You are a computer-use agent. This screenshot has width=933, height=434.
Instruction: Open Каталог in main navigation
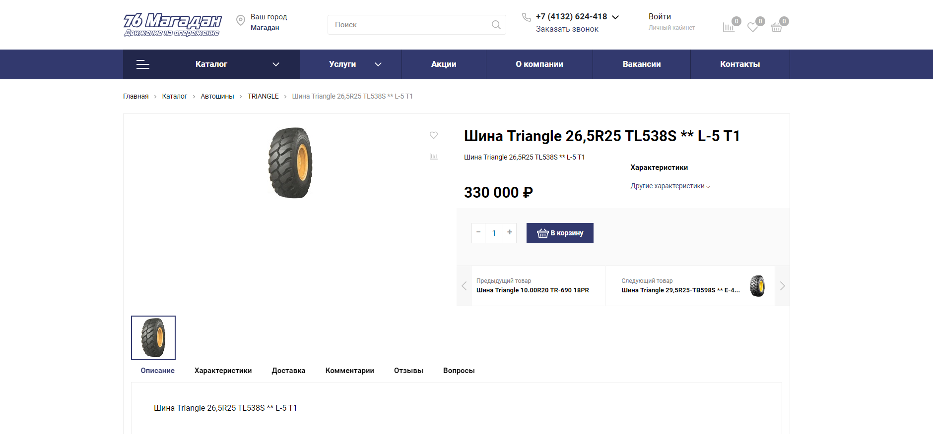coord(211,64)
